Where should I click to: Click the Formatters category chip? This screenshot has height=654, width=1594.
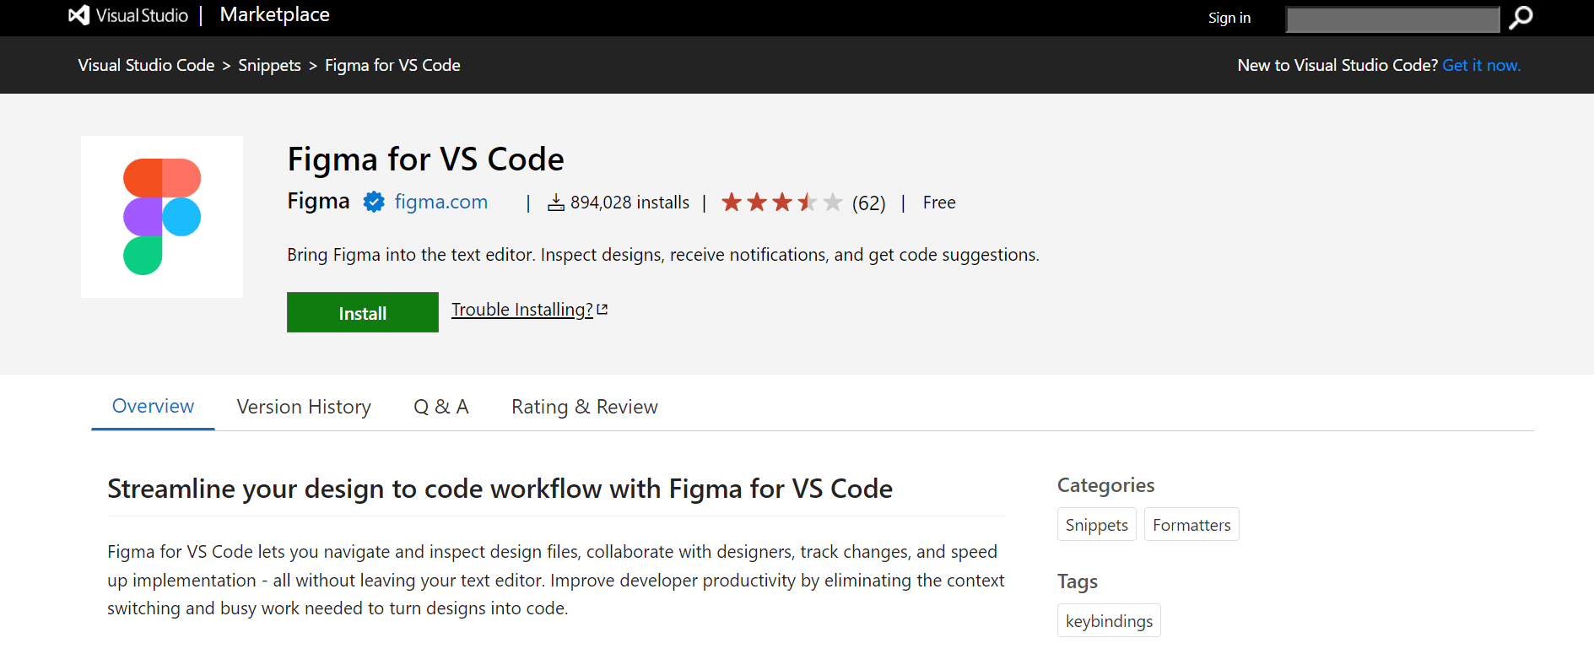click(x=1191, y=525)
